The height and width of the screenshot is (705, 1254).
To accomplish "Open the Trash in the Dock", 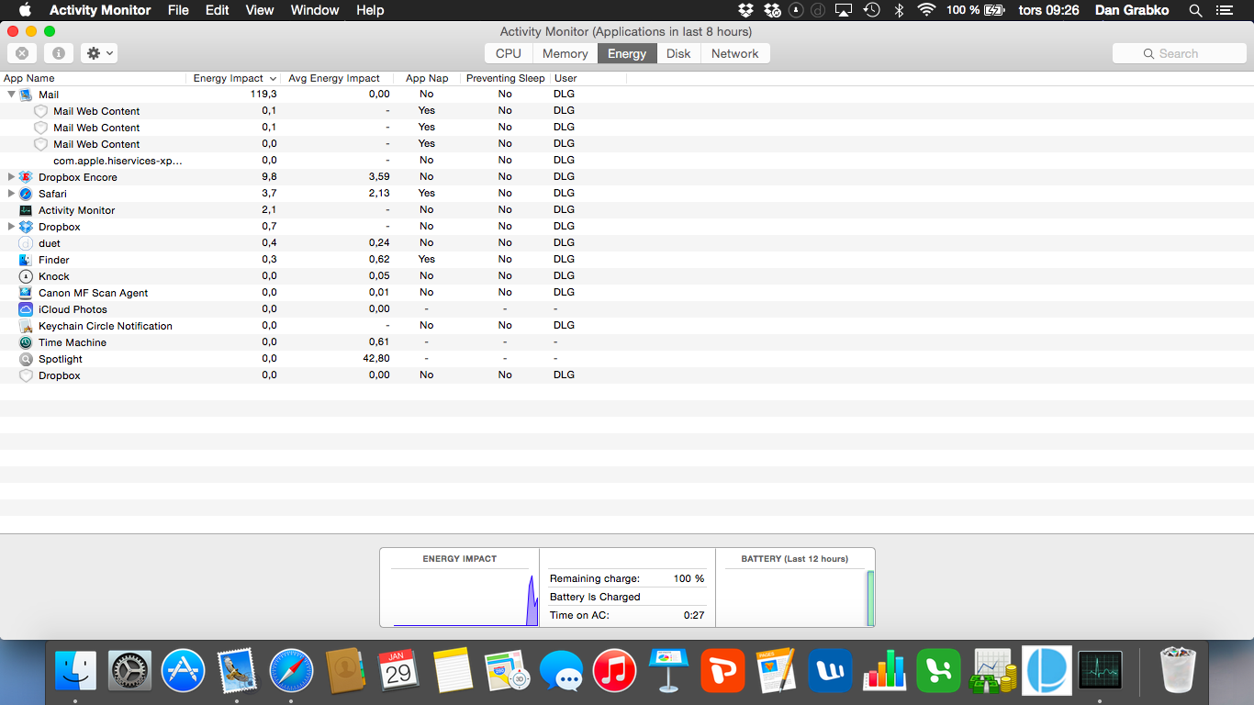I will tap(1178, 670).
